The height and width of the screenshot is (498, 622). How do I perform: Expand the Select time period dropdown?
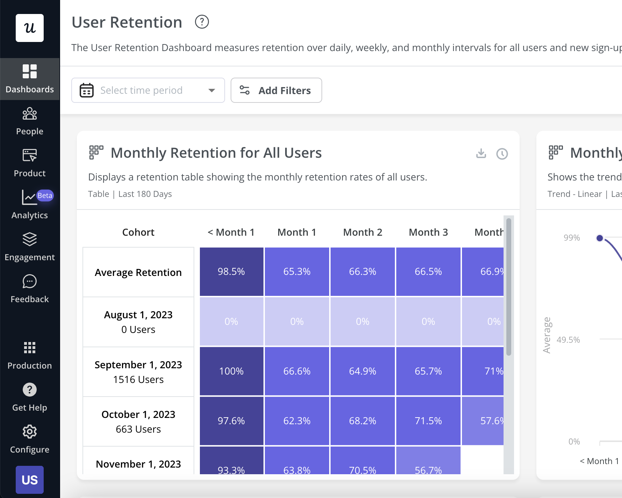(148, 90)
